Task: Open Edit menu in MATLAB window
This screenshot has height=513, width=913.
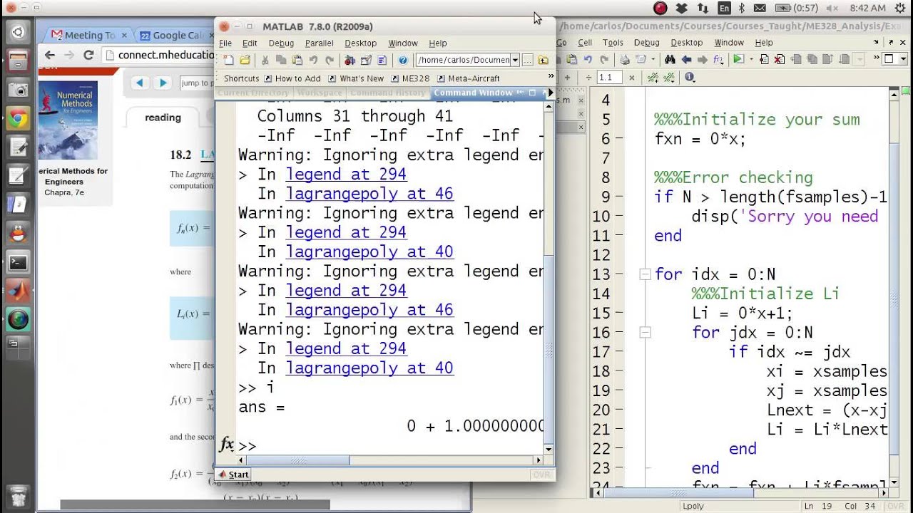Action: tap(250, 43)
